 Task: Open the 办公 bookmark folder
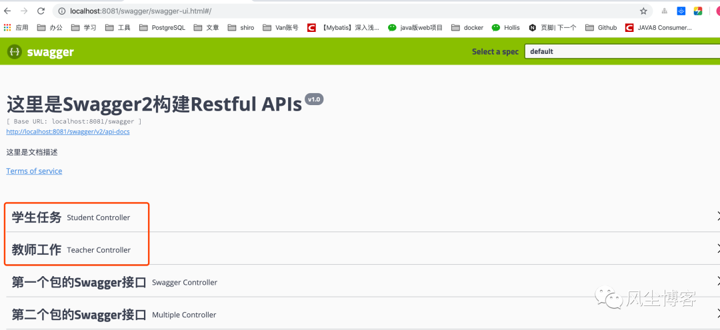(x=49, y=27)
